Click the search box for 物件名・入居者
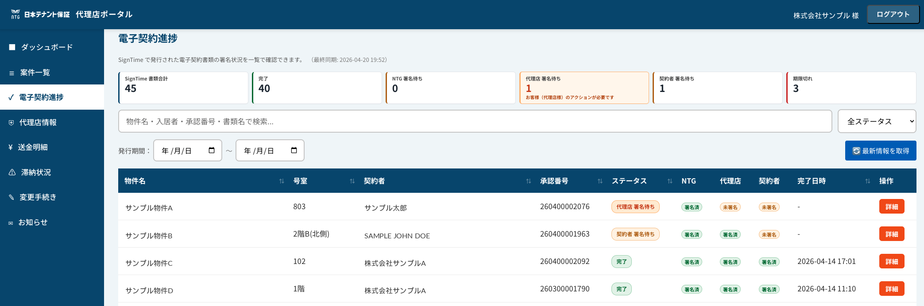Screen dimensions: 924x306 click(475, 121)
